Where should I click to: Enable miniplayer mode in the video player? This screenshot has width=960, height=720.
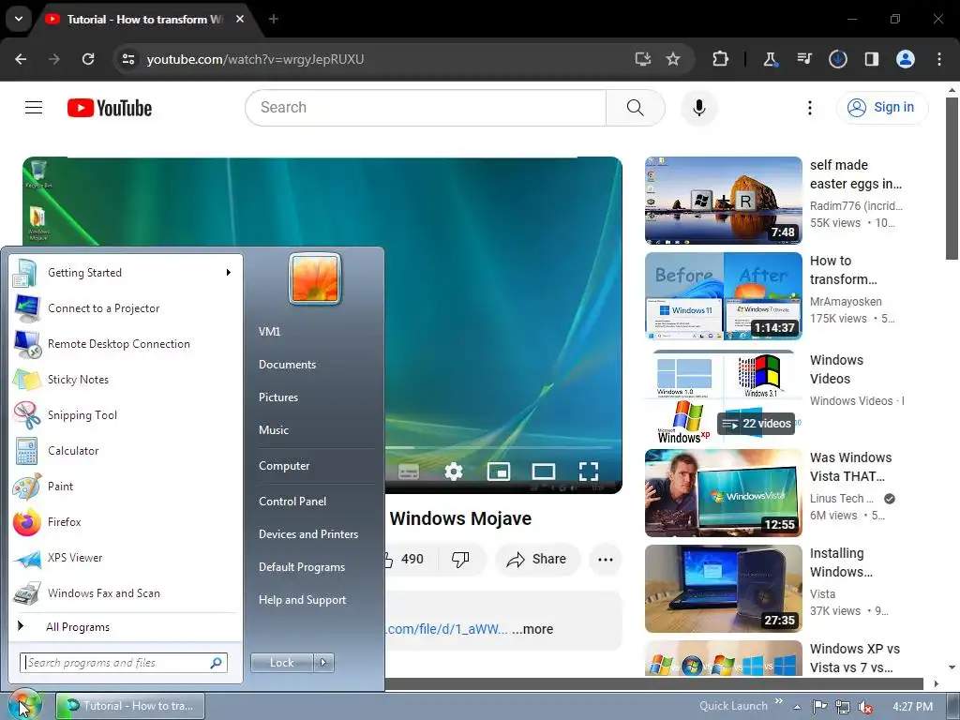(499, 472)
